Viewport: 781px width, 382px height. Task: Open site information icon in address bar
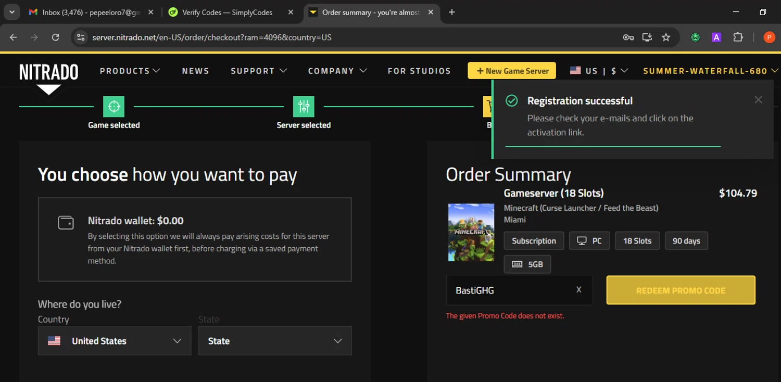pos(81,37)
